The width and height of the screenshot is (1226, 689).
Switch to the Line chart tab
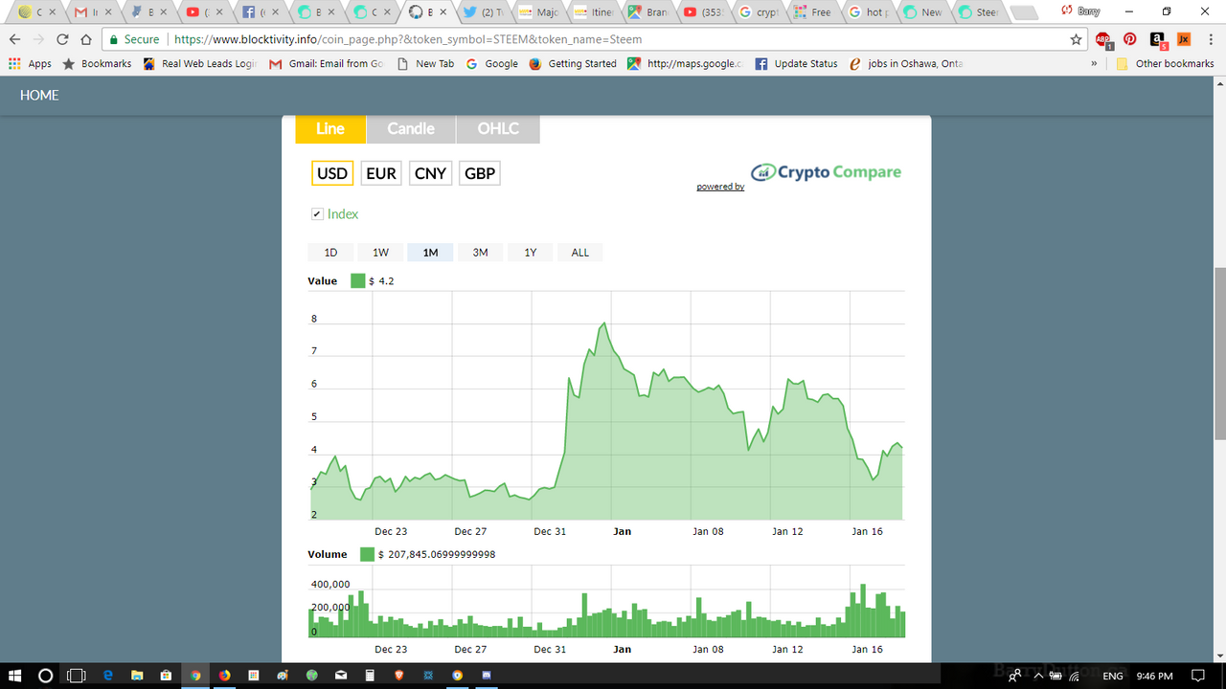coord(330,129)
